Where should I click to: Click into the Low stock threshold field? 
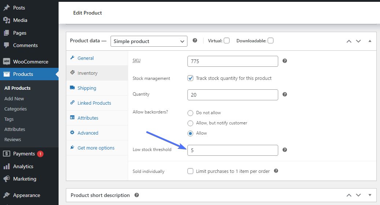click(232, 150)
